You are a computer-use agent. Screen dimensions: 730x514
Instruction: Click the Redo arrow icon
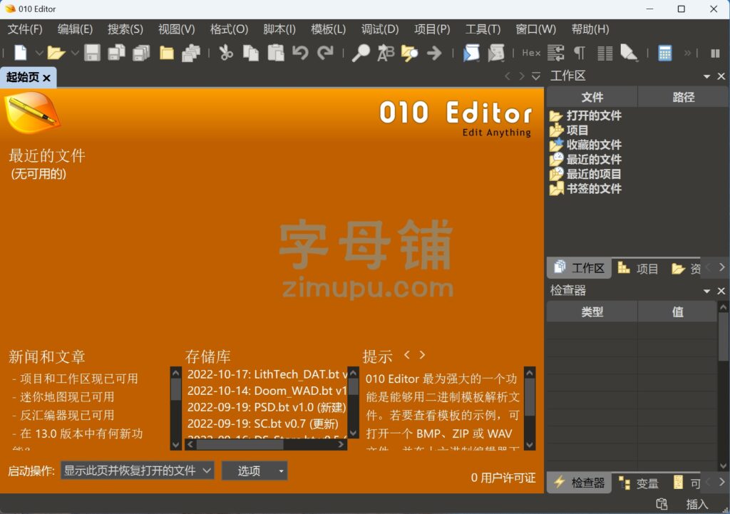coord(325,53)
